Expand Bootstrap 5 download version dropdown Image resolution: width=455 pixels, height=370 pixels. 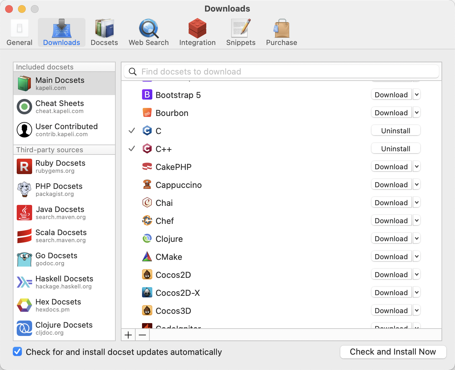(x=416, y=95)
